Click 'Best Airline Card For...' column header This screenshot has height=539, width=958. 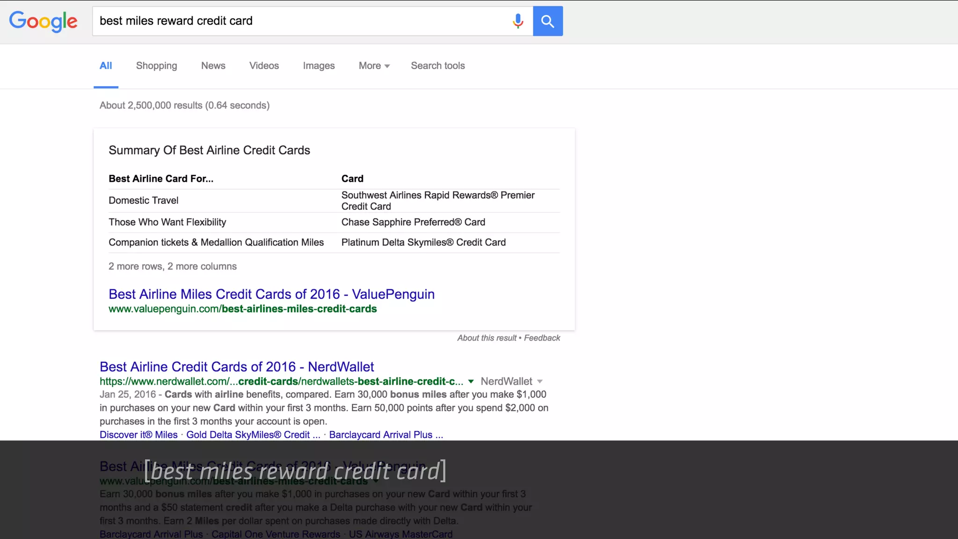click(161, 179)
